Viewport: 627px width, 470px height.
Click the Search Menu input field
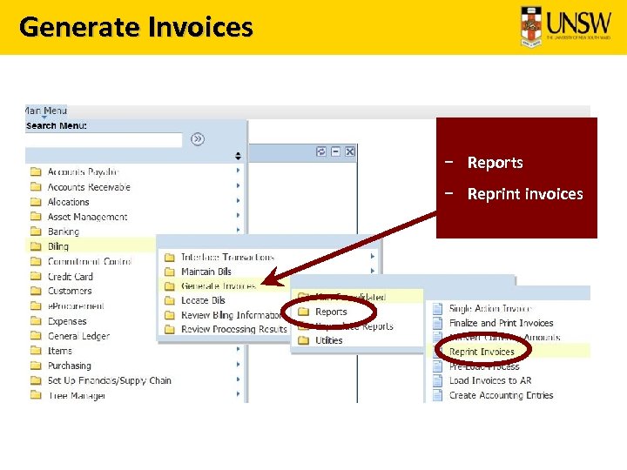click(x=104, y=140)
